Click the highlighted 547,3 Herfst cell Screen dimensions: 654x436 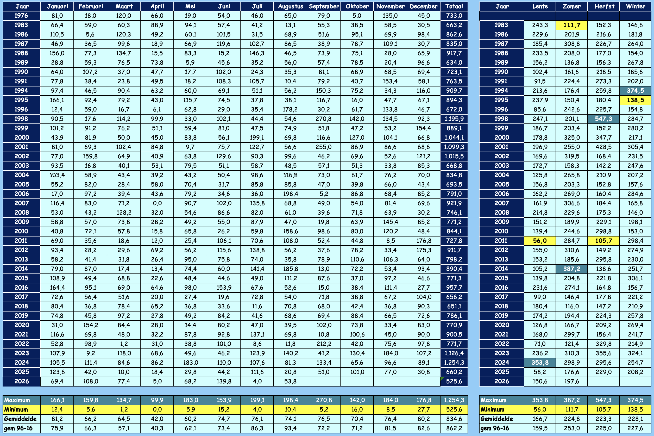point(603,119)
